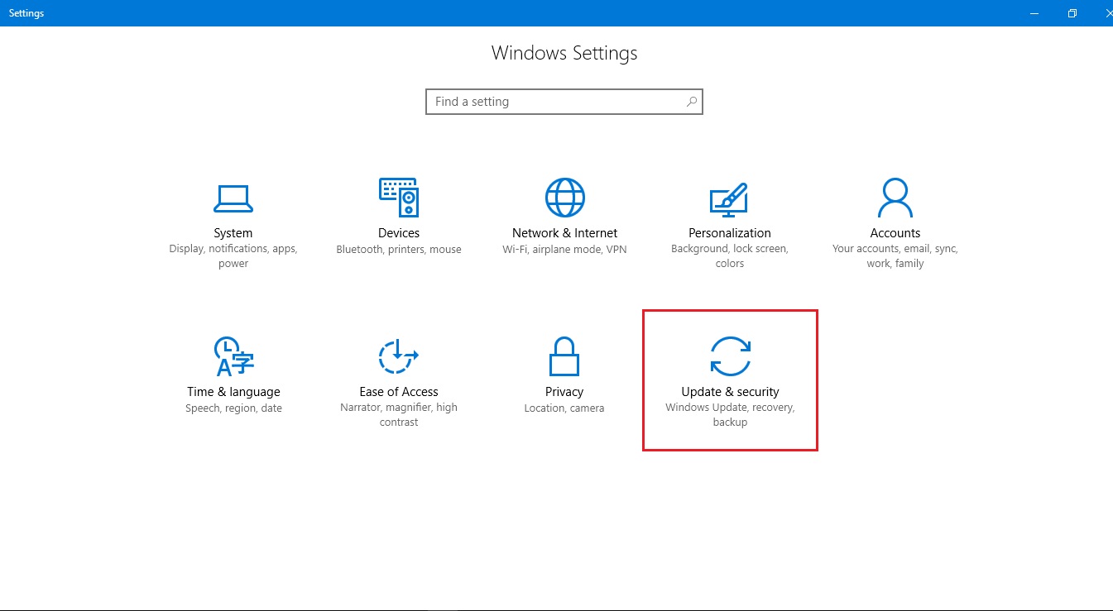Click the "Devices" category title
Screen dimensions: 1113x611
point(398,233)
